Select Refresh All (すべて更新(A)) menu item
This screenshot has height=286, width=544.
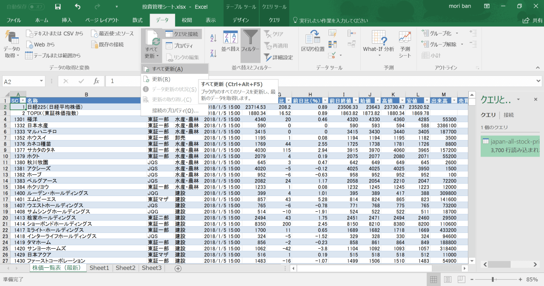(x=175, y=69)
